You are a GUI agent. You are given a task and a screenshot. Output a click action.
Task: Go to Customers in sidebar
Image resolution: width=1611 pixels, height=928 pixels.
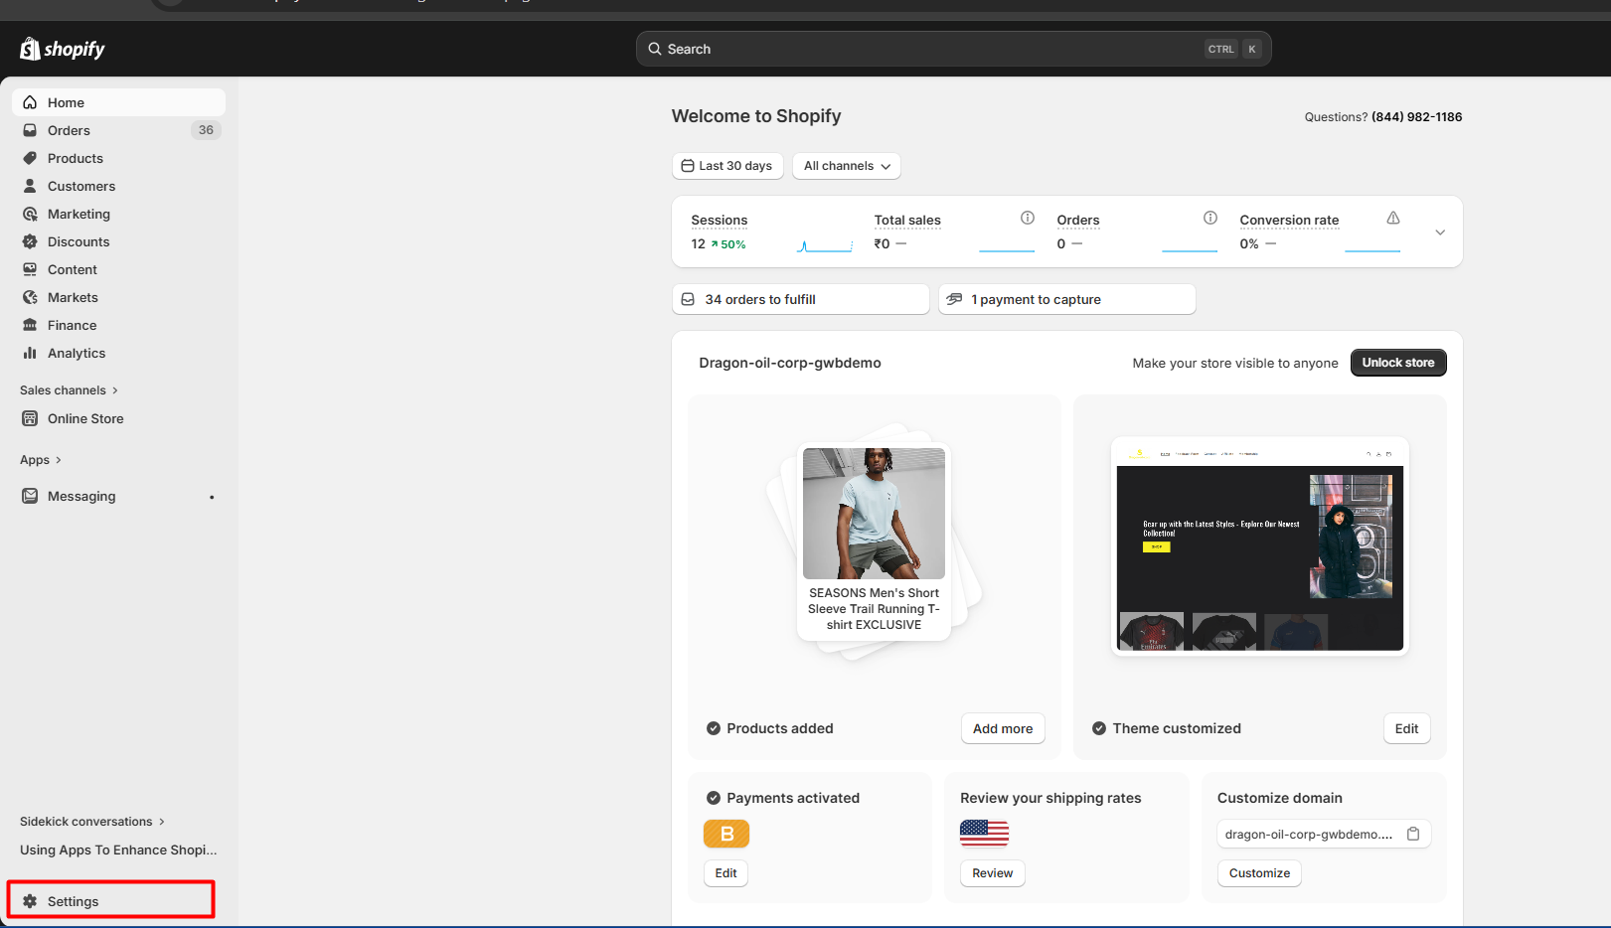(x=81, y=186)
